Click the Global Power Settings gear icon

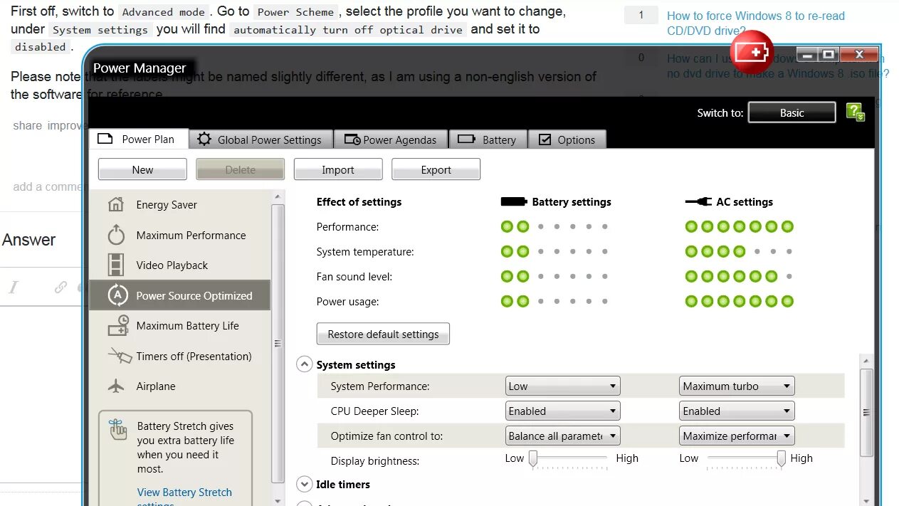coord(204,139)
